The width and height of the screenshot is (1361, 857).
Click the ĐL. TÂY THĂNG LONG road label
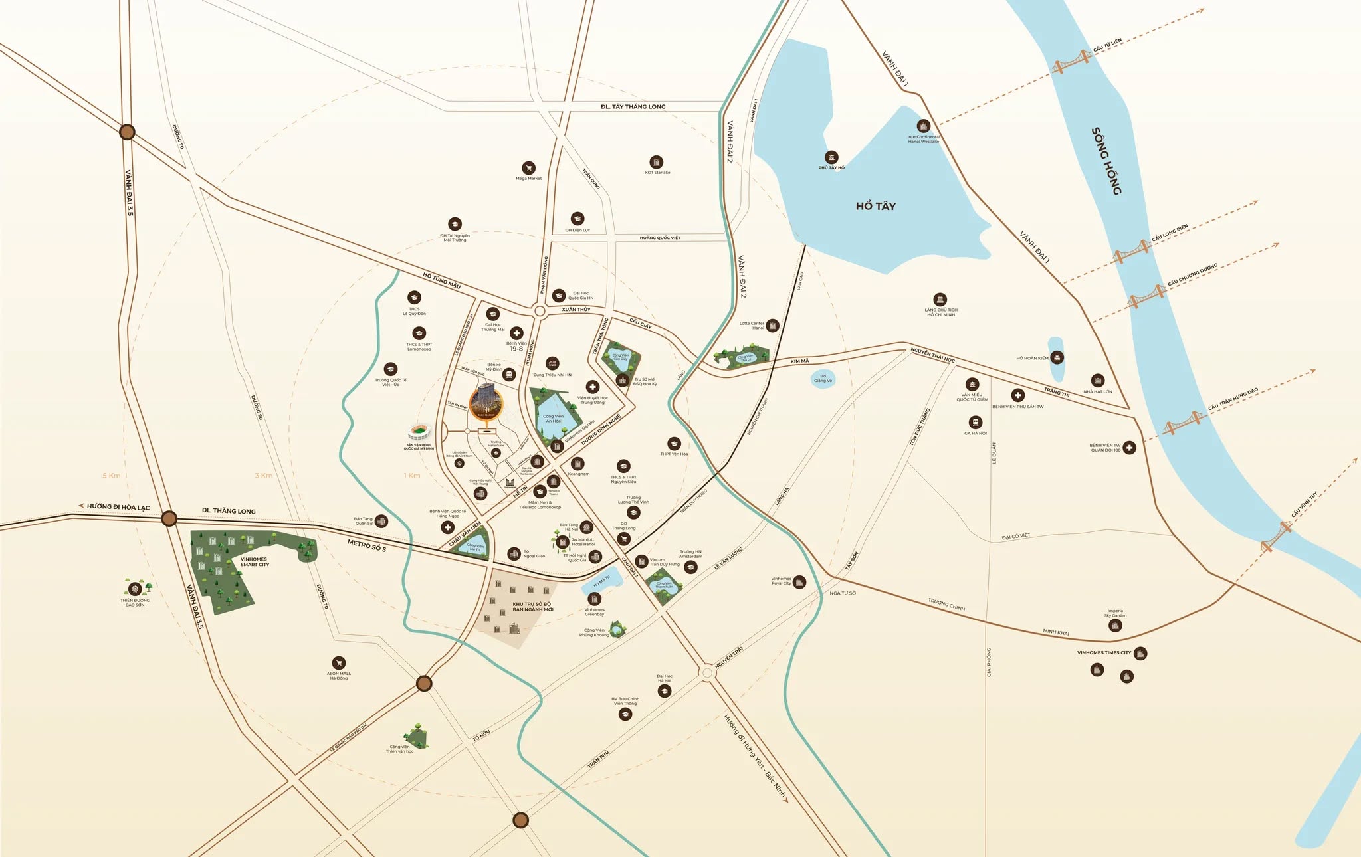[x=633, y=106]
